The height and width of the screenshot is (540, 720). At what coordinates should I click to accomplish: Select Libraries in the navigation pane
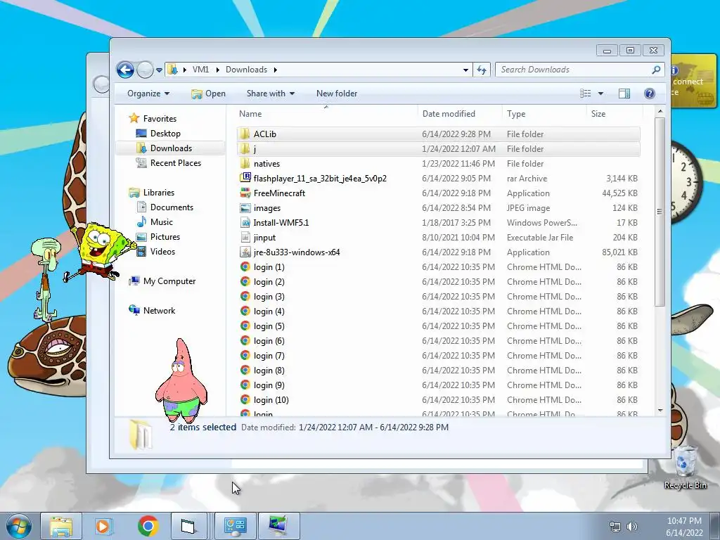(x=158, y=193)
